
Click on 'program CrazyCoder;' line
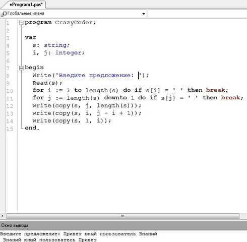(x=60, y=23)
